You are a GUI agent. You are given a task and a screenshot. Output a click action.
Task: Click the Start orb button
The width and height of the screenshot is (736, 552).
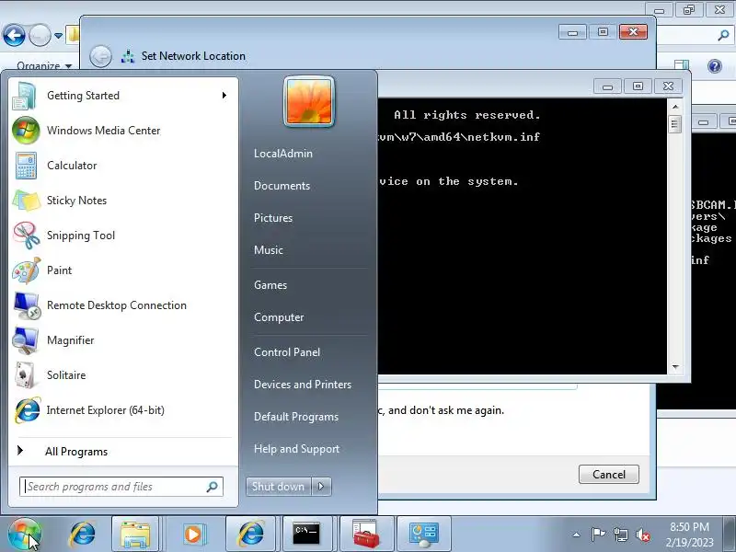click(25, 535)
